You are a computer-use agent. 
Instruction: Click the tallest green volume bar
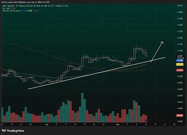pyautogui.click(x=82, y=108)
